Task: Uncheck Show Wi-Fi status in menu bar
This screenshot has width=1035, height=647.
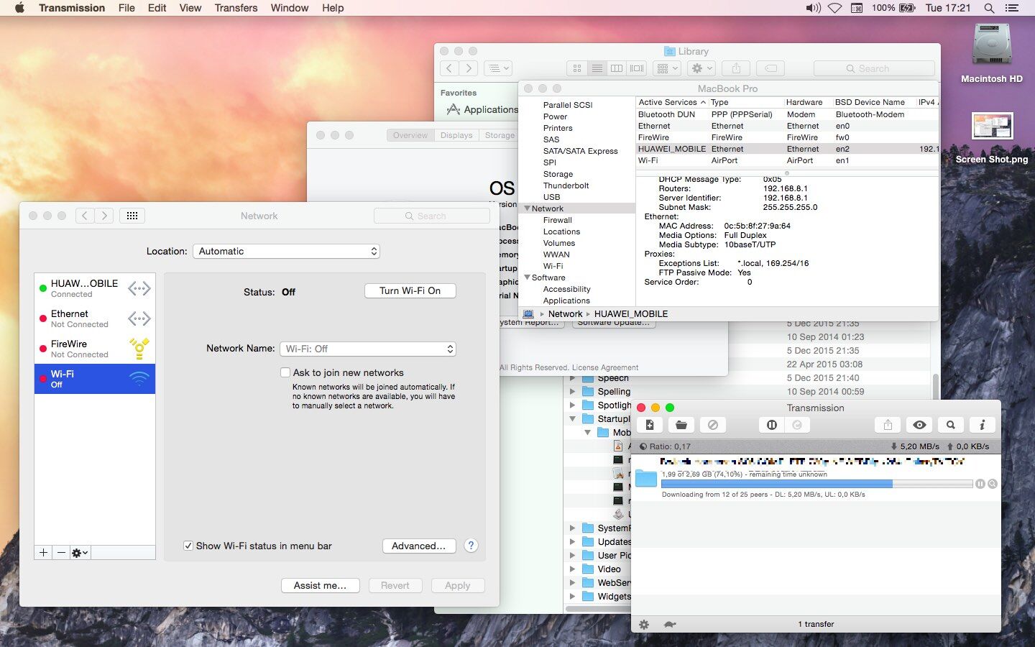Action: click(188, 546)
